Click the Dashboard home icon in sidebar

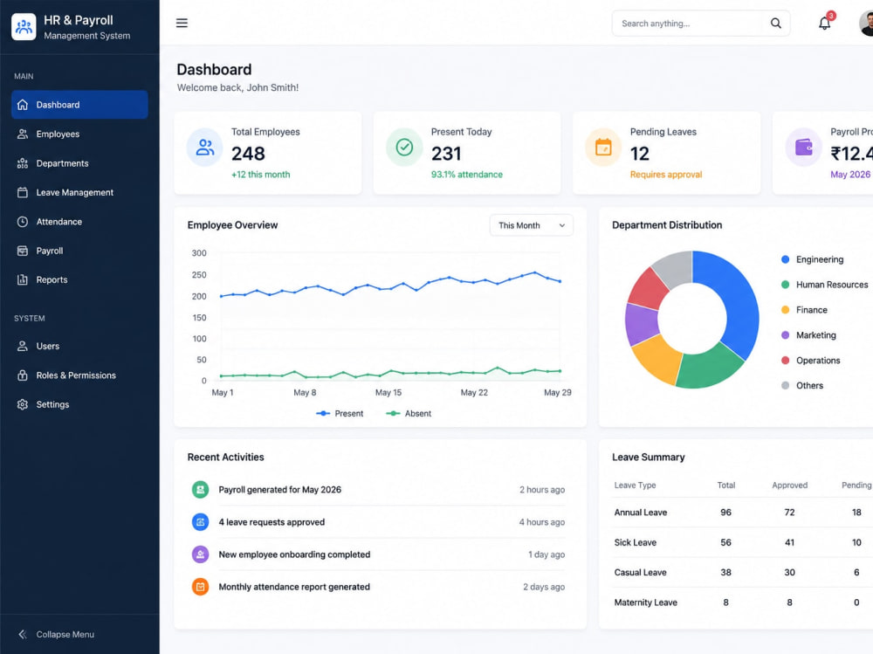tap(23, 105)
